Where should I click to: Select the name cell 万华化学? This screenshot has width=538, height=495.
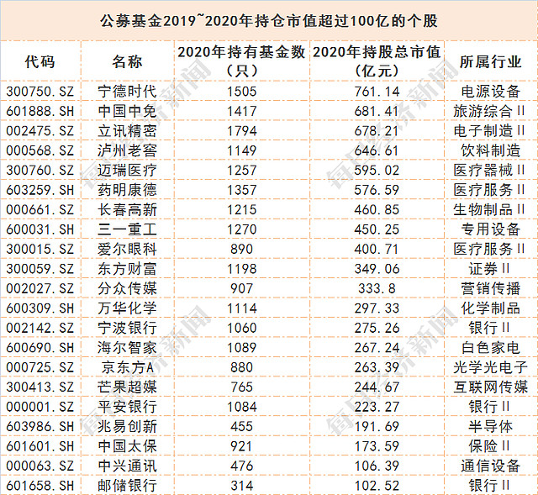tap(127, 308)
